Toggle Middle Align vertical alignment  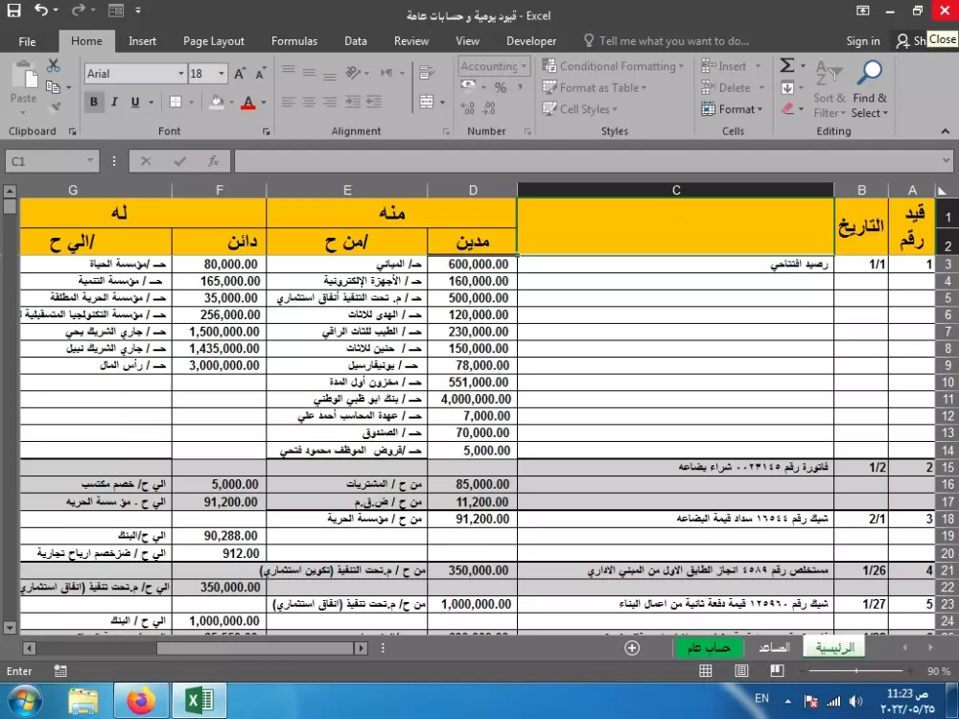click(309, 73)
